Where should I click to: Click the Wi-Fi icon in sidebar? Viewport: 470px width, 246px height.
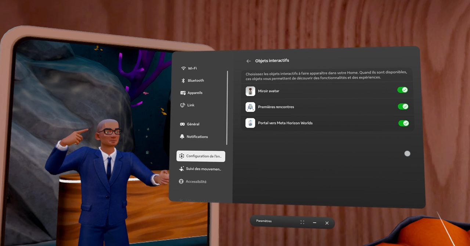pyautogui.click(x=183, y=68)
